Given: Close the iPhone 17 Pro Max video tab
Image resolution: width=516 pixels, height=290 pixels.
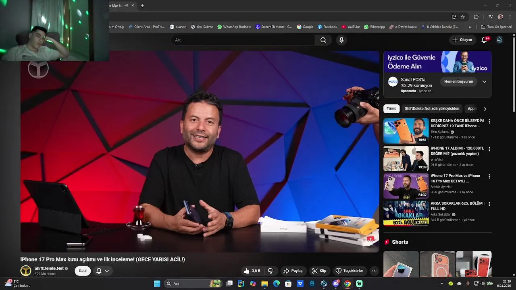Looking at the screenshot, I should click(133, 6).
